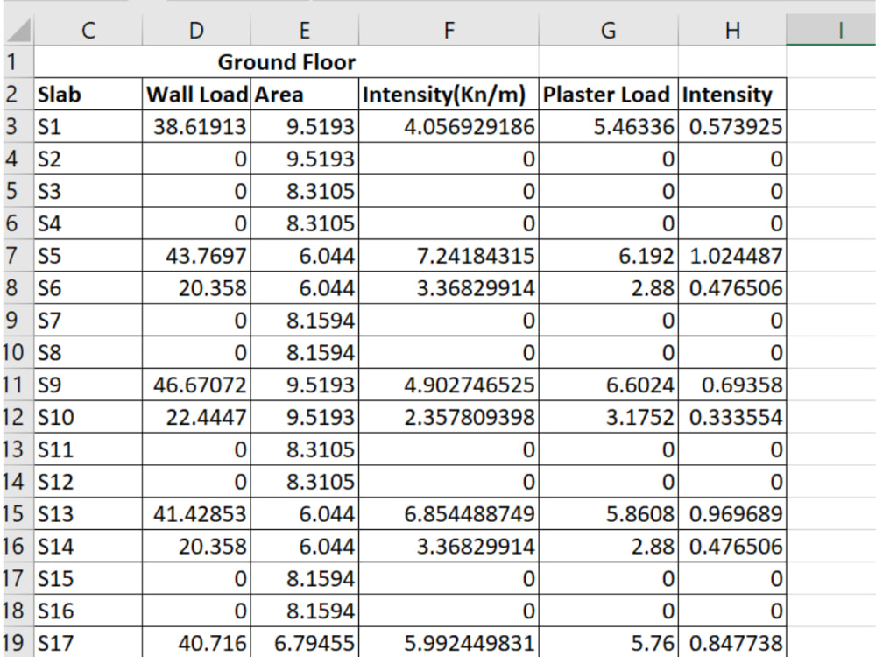Click cell containing 'S15'
Image resolution: width=876 pixels, height=657 pixels.
click(88, 578)
